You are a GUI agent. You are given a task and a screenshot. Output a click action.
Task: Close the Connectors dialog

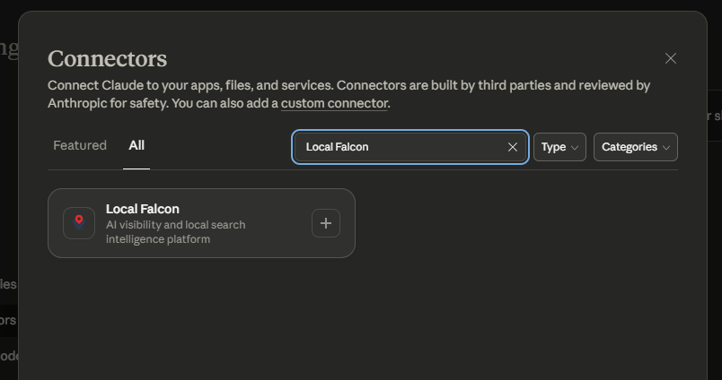[x=671, y=58]
